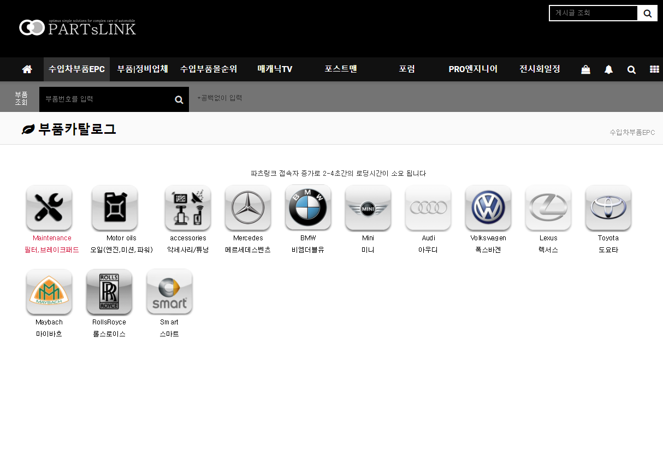Viewport: 663px width, 456px height.
Task: Select the Mercedes brand logo
Action: click(248, 208)
